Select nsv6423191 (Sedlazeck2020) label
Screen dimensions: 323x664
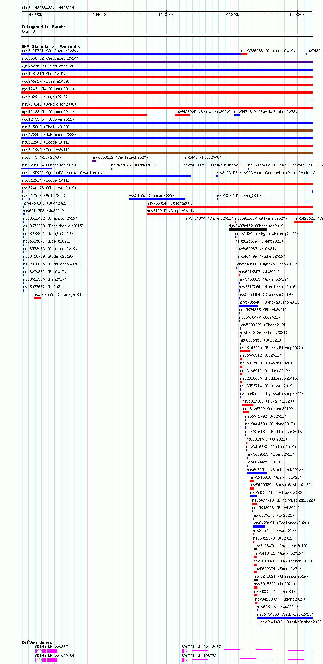[x=281, y=523]
